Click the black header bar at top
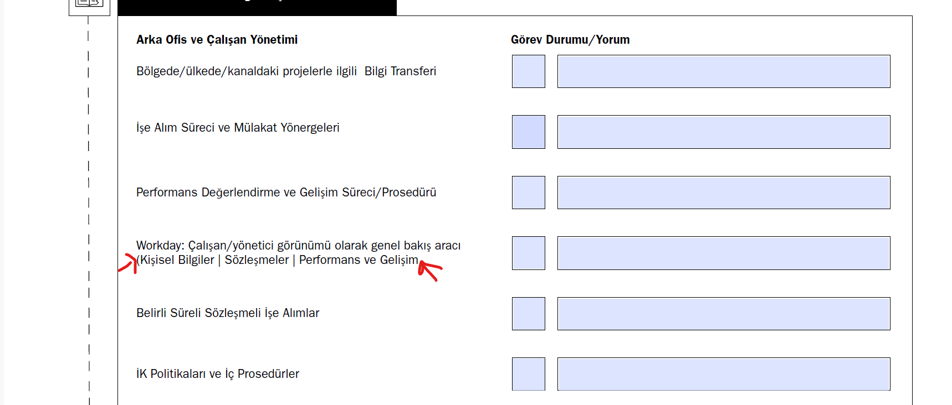This screenshot has height=405, width=952. coord(257,7)
